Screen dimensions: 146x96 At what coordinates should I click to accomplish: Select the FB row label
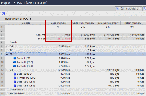11,54
